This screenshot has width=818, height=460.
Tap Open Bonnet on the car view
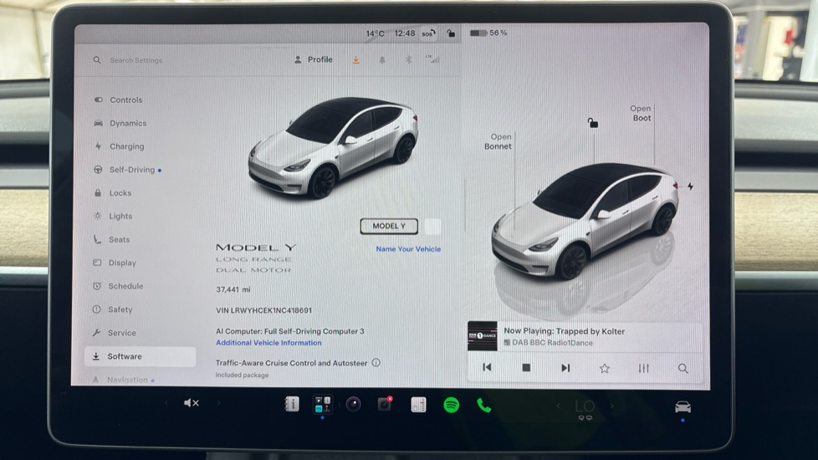point(498,142)
